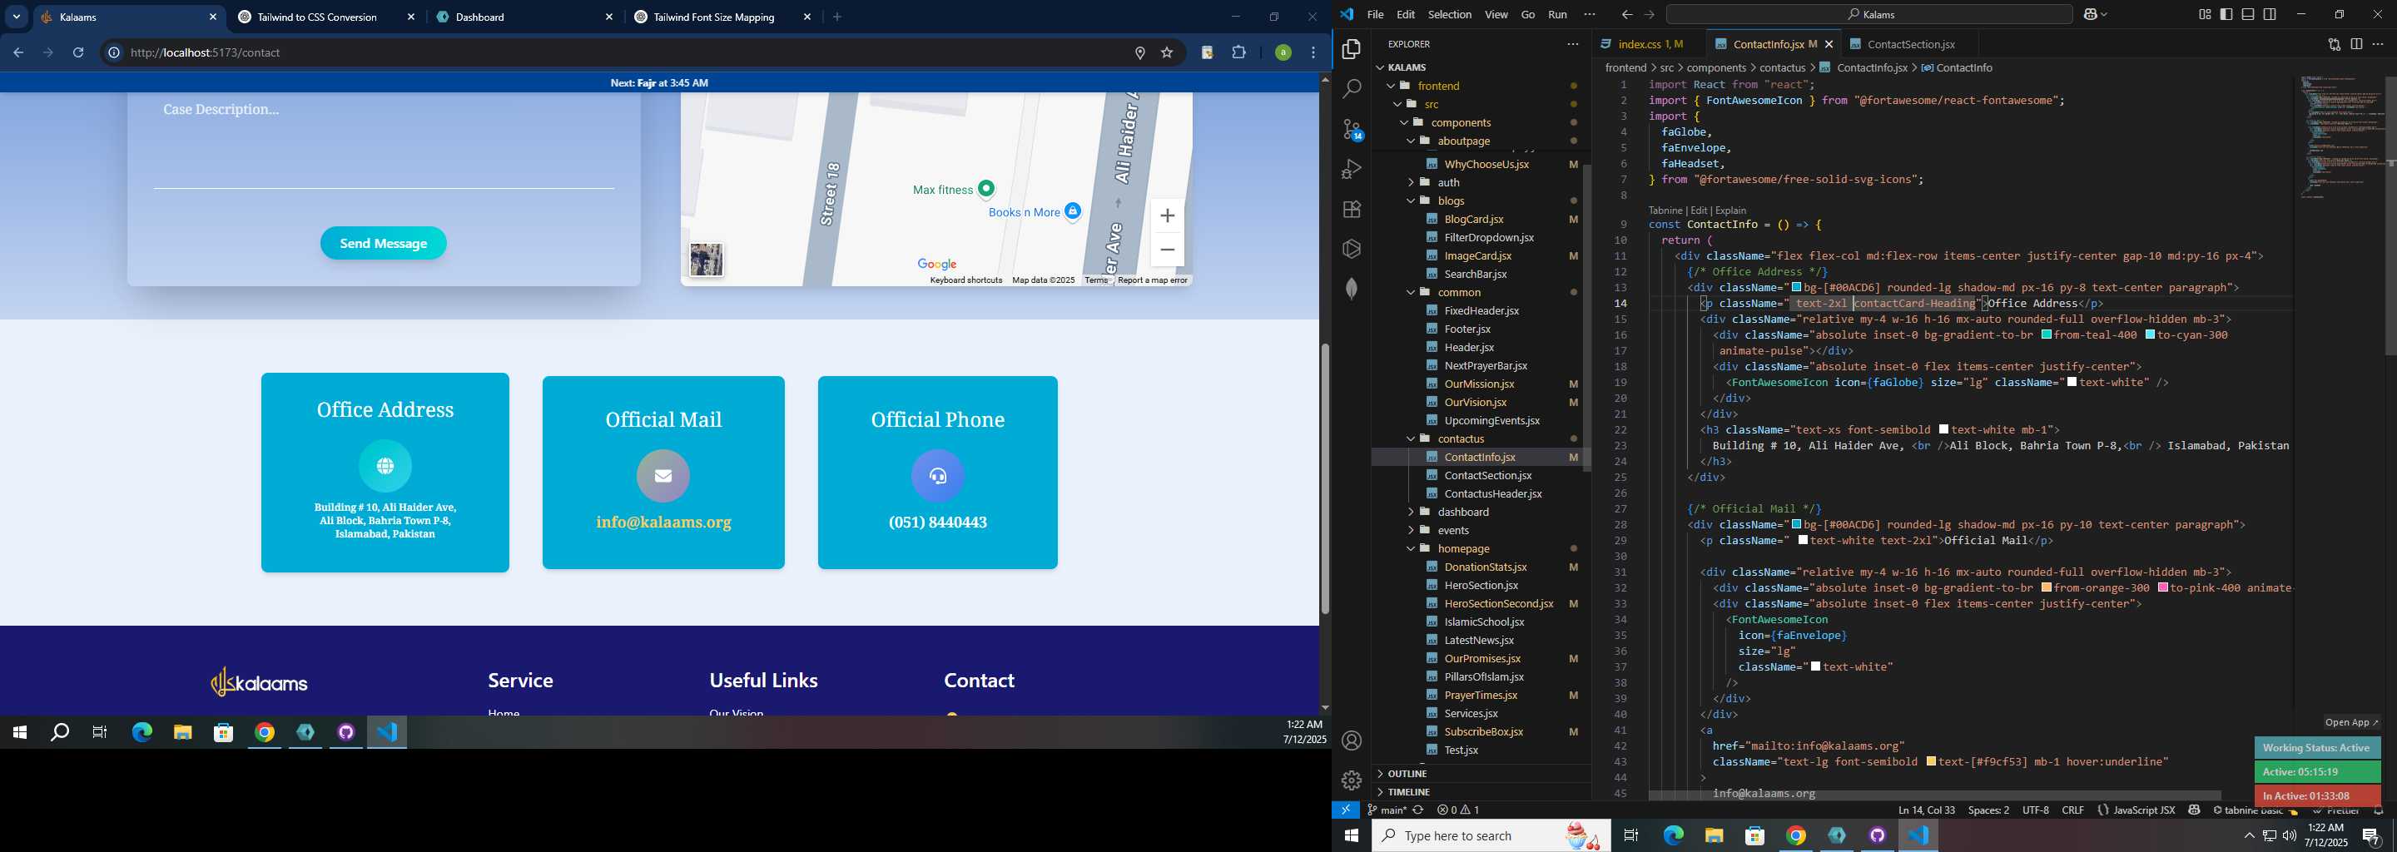This screenshot has width=2397, height=852.
Task: Click the headset icon on Official Phone card
Action: coord(938,476)
